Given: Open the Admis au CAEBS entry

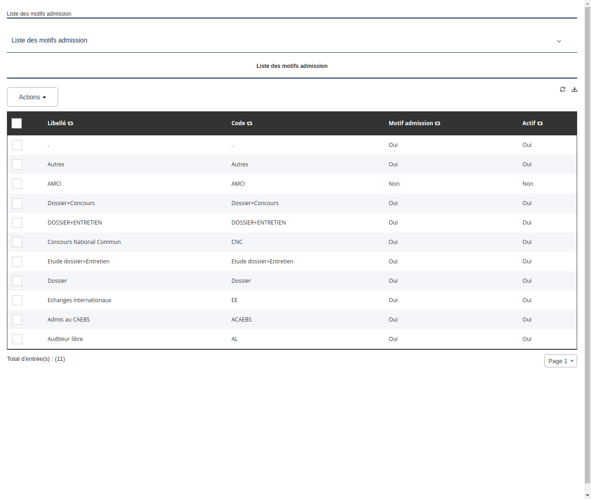Looking at the screenshot, I should point(68,319).
